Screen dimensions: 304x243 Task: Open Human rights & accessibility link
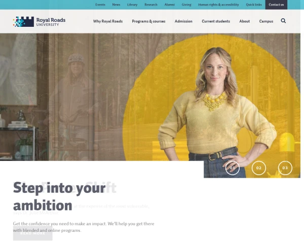tap(218, 5)
